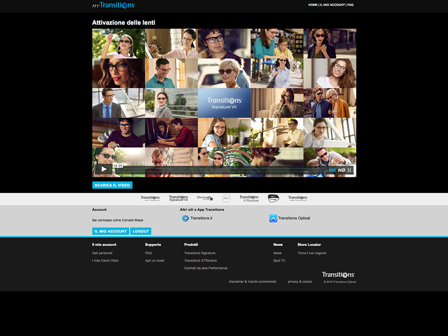Toggle HD video quality
The image size is (448, 336).
pos(341,170)
